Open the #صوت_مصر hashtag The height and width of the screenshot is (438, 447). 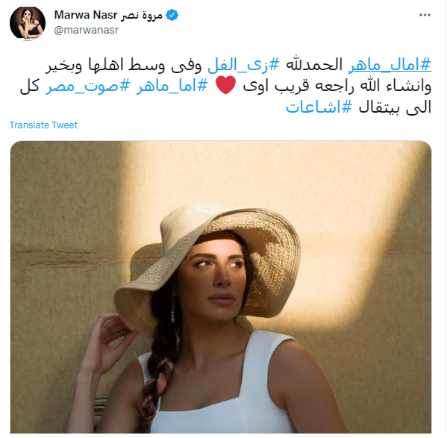point(88,86)
